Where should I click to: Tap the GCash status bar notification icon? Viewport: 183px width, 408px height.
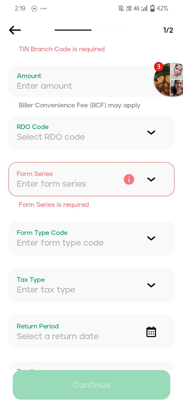[x=43, y=8]
